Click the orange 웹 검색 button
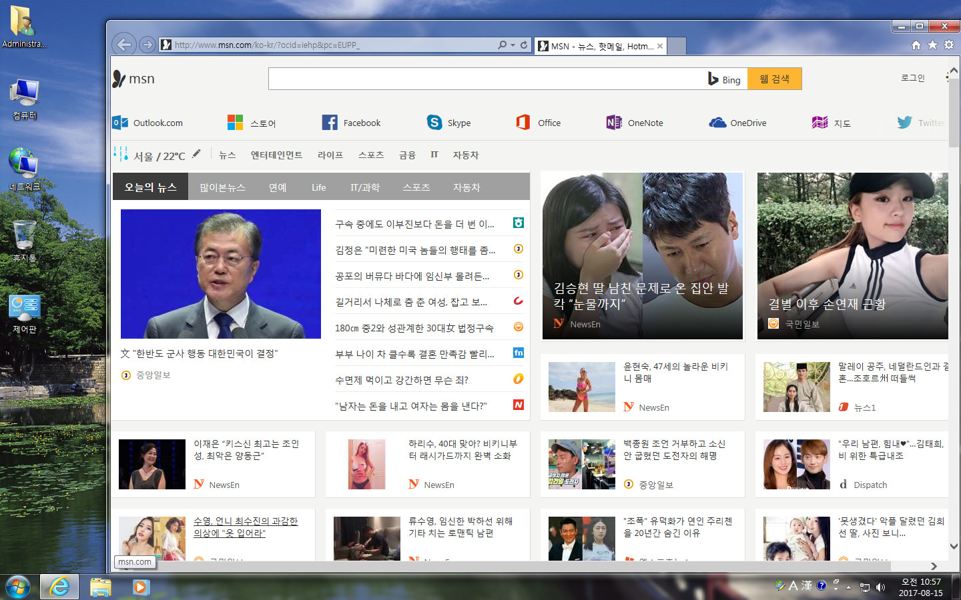Image resolution: width=961 pixels, height=600 pixels. tap(774, 79)
